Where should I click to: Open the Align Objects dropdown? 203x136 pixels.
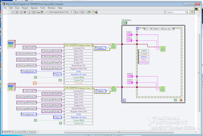[77, 12]
